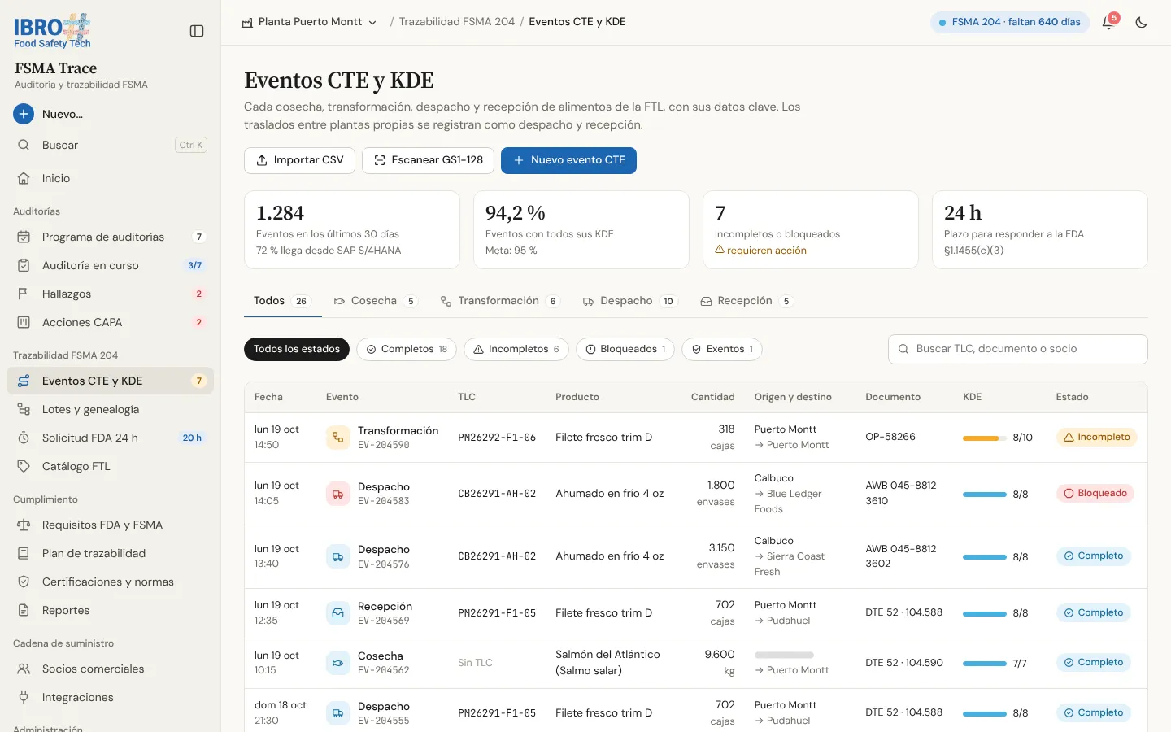The width and height of the screenshot is (1171, 732).
Task: Open Lotes y genealogía
Action: [110, 409]
